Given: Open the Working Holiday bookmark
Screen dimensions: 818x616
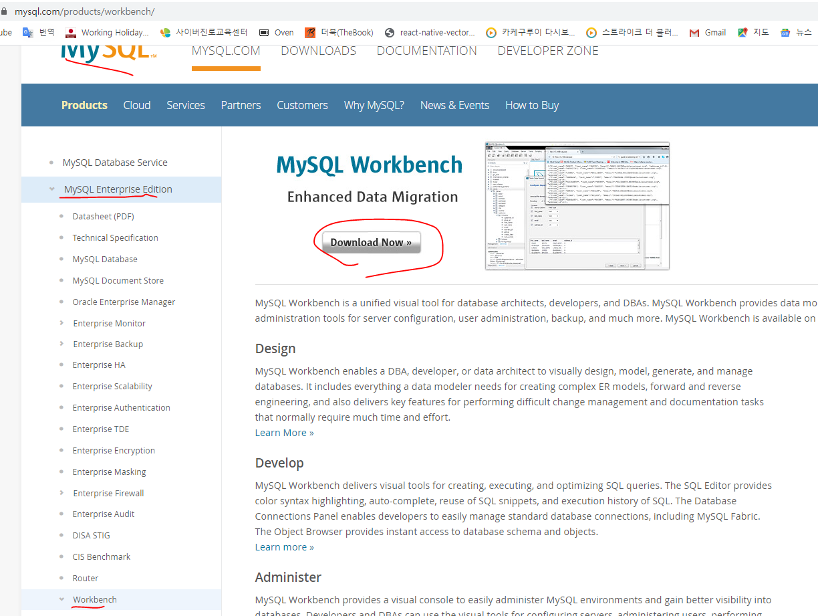Looking at the screenshot, I should point(107,32).
